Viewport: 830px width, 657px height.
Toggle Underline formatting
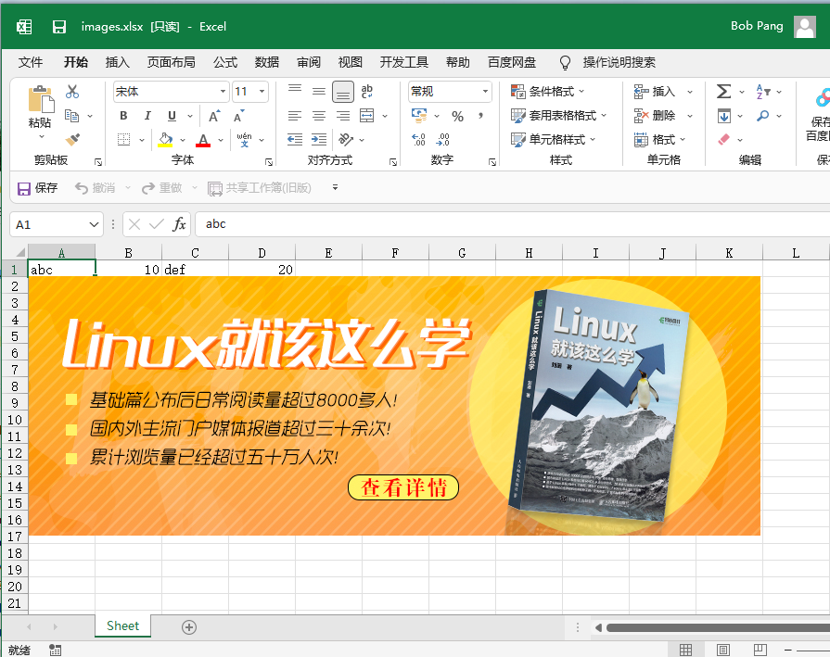click(x=172, y=116)
